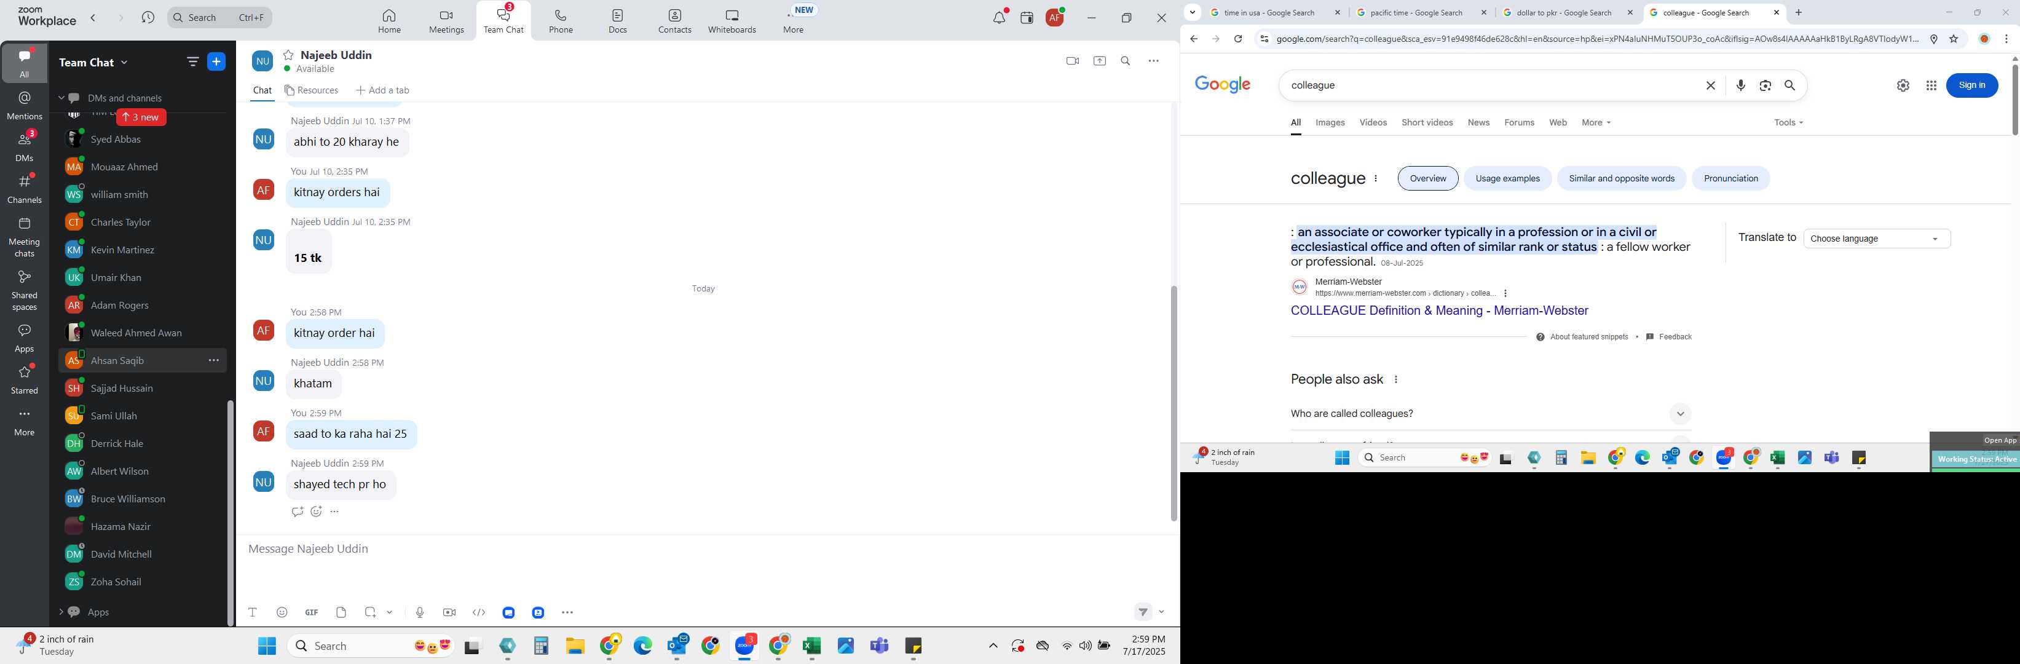Click the blue new chat plus button

click(216, 61)
